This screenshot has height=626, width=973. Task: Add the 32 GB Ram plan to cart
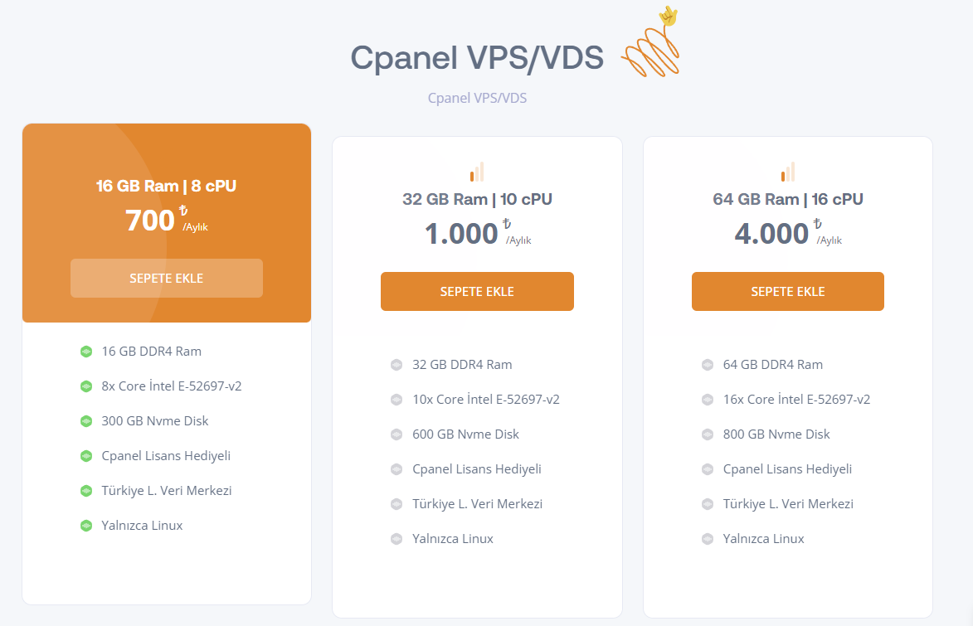pos(477,292)
